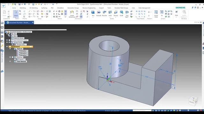This screenshot has height=114, width=204.
Task: Click the 75 height dimension on model
Action: click(111, 64)
